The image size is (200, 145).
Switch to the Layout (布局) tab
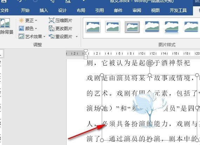click(x=81, y=10)
